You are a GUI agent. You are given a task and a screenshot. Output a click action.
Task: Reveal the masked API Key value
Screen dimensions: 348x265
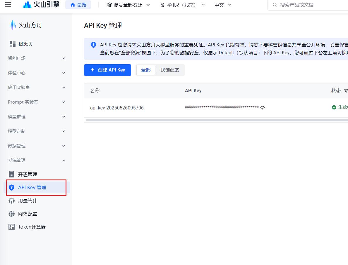[x=263, y=108]
